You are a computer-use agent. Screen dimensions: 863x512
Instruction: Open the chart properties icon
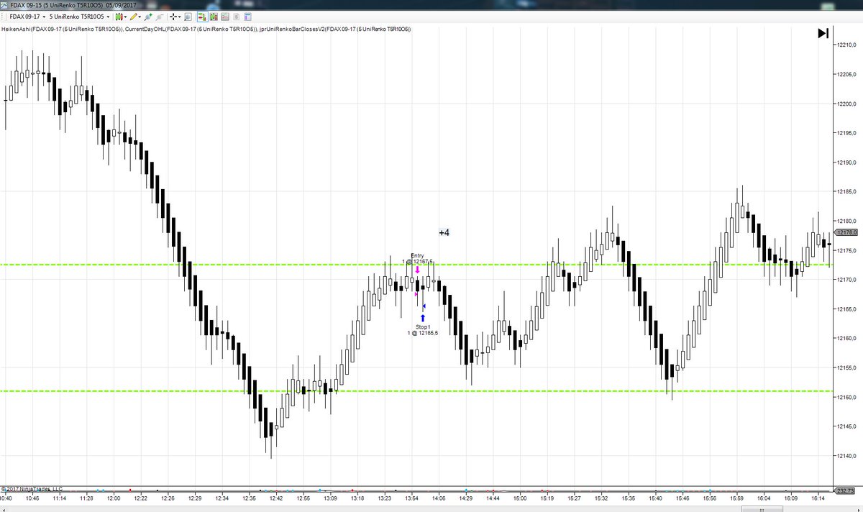pyautogui.click(x=247, y=17)
